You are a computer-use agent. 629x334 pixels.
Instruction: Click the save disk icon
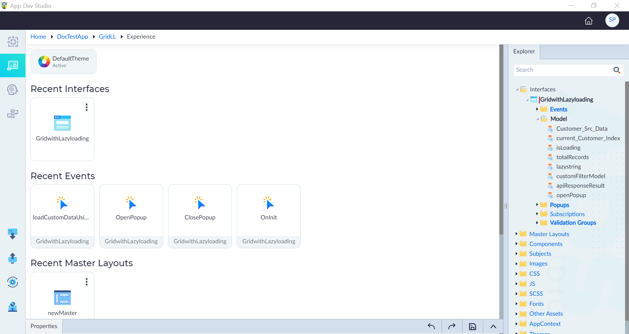pos(472,326)
